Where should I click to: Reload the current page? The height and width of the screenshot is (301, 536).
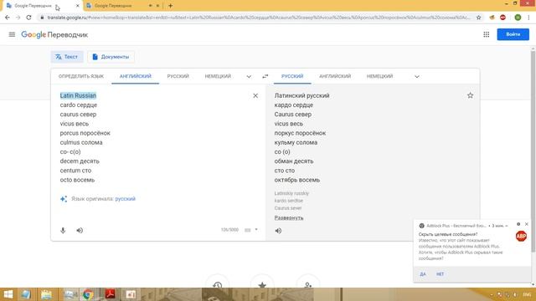[28, 18]
